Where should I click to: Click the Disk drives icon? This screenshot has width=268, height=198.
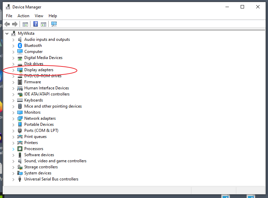pos(20,64)
